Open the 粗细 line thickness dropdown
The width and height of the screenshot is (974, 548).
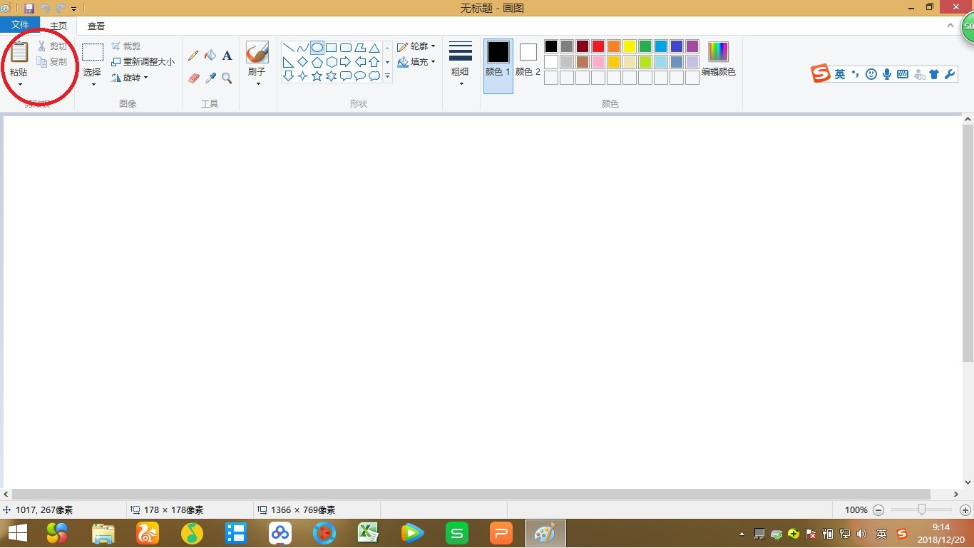coord(461,63)
